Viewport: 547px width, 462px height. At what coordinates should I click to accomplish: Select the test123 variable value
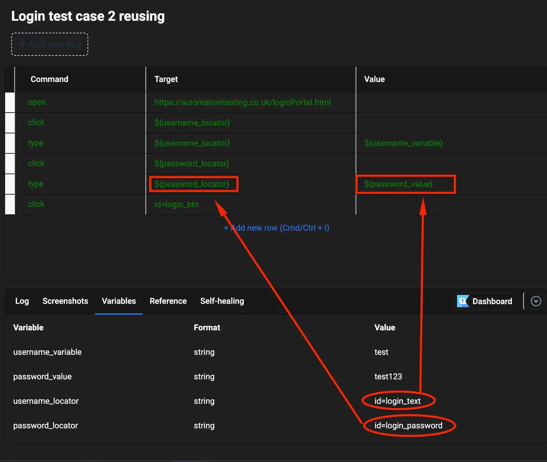tap(388, 377)
